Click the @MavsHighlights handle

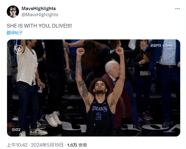coord(40,15)
